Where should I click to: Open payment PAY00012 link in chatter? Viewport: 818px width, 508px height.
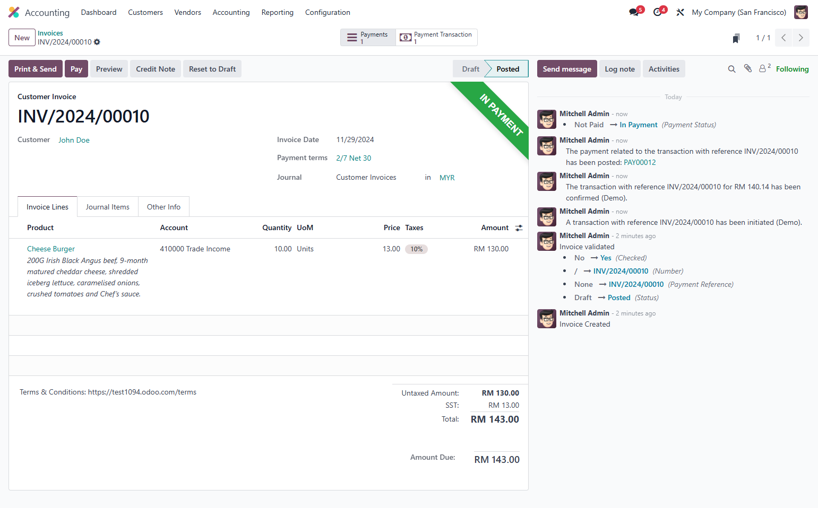coord(640,162)
